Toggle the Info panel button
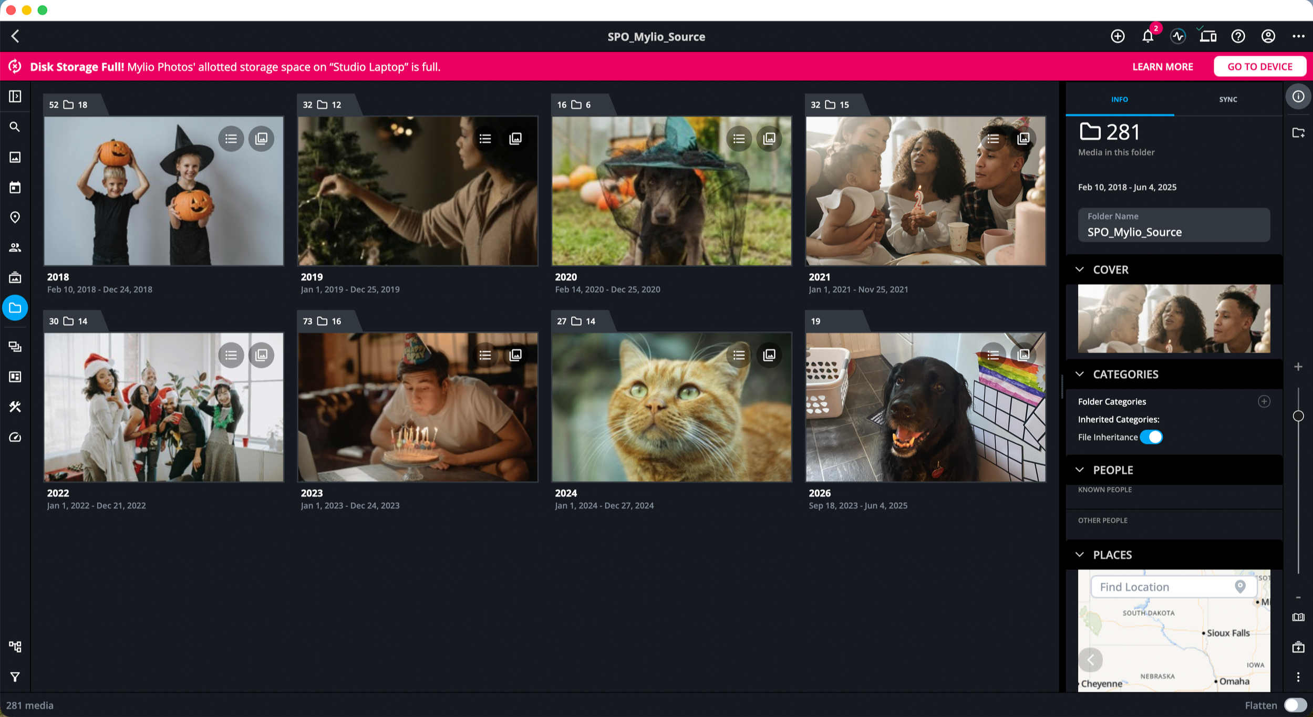The image size is (1313, 717). [1298, 97]
